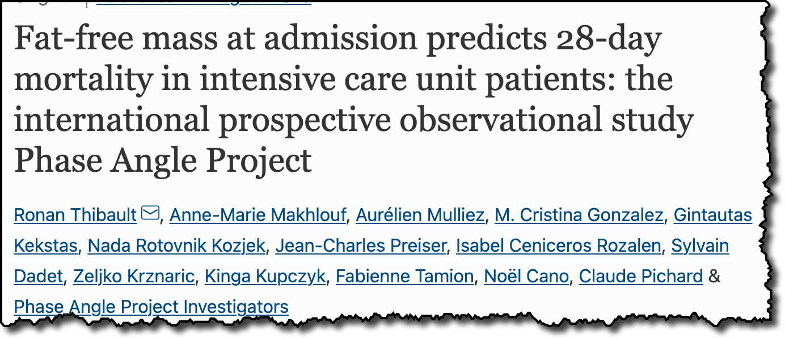Screen dimensions: 785x339
Task: View Jean-Charles Preiser author details
Action: point(361,245)
